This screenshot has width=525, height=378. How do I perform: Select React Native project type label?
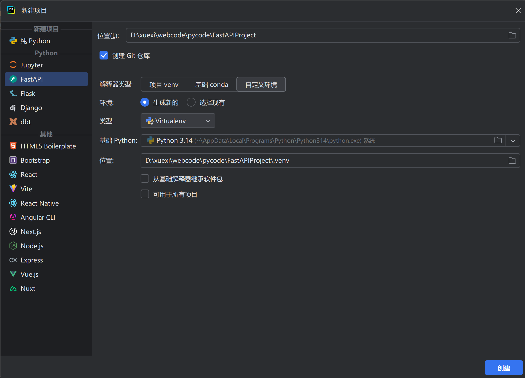pyautogui.click(x=40, y=203)
